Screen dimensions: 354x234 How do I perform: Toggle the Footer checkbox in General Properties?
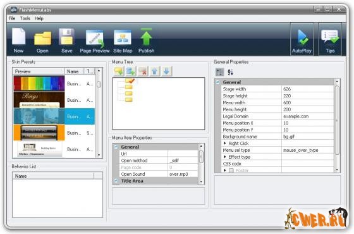[x=231, y=171]
